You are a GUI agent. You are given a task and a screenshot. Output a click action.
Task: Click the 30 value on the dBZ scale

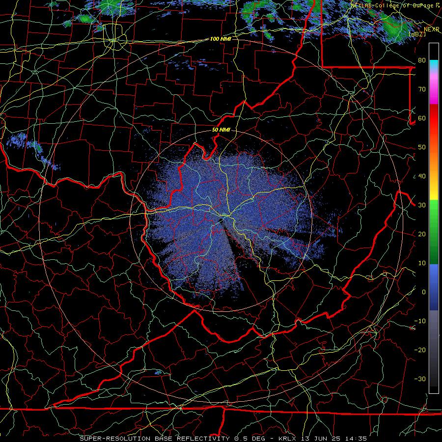tap(422, 205)
